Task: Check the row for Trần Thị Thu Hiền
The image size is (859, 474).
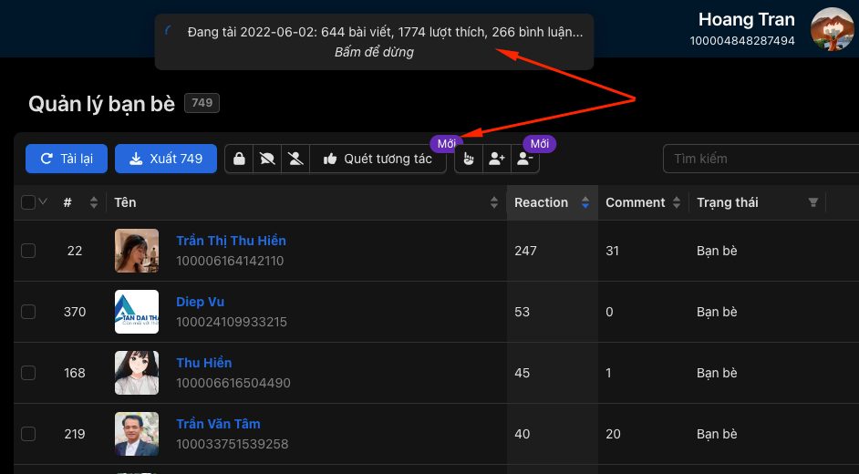Action: point(28,251)
